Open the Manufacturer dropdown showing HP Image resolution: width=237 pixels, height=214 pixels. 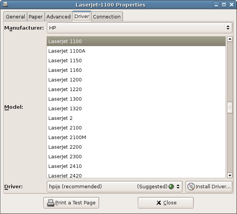139,28
